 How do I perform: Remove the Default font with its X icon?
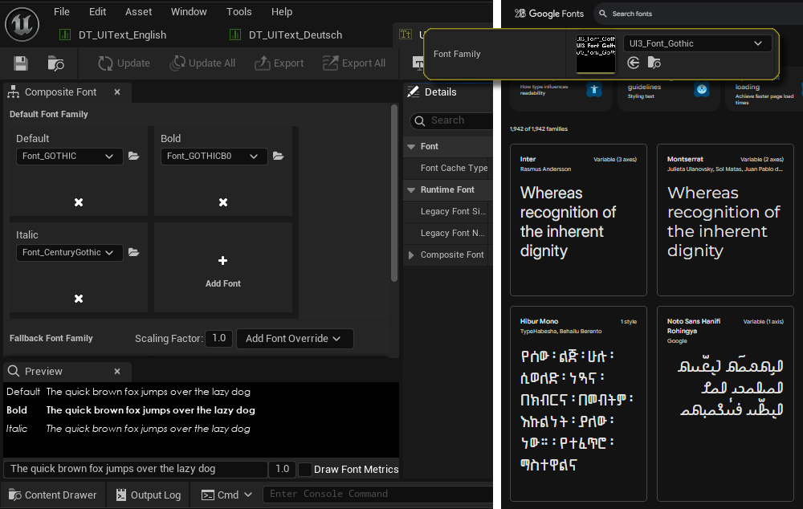(79, 202)
